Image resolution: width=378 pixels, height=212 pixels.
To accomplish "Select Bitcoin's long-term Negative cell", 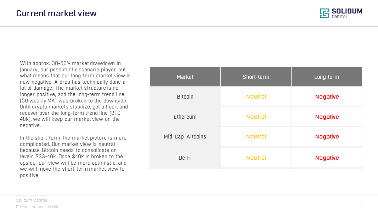I will [x=327, y=96].
